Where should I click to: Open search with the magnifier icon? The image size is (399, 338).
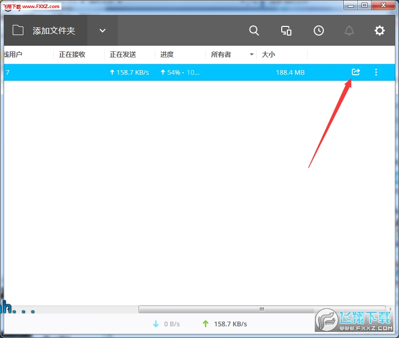point(254,30)
